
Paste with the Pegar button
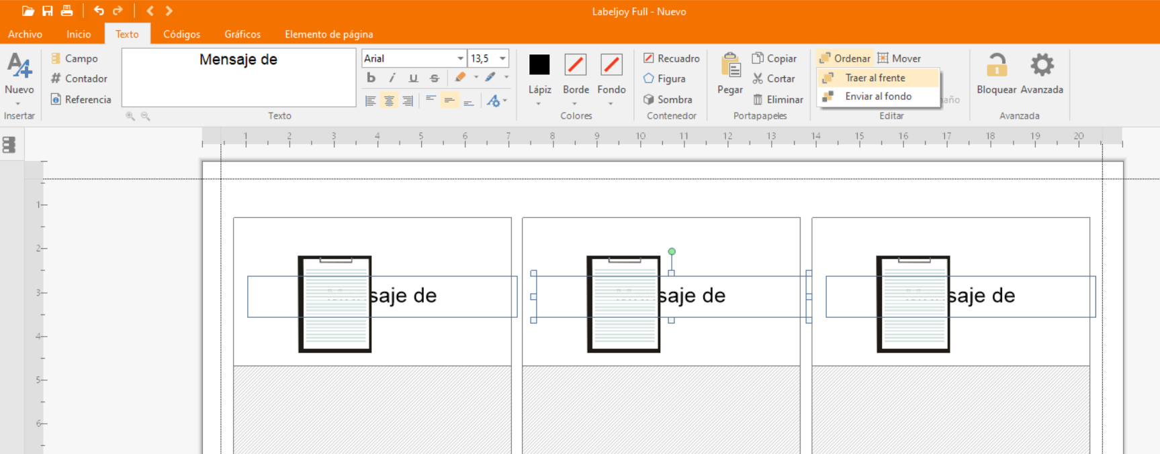730,74
